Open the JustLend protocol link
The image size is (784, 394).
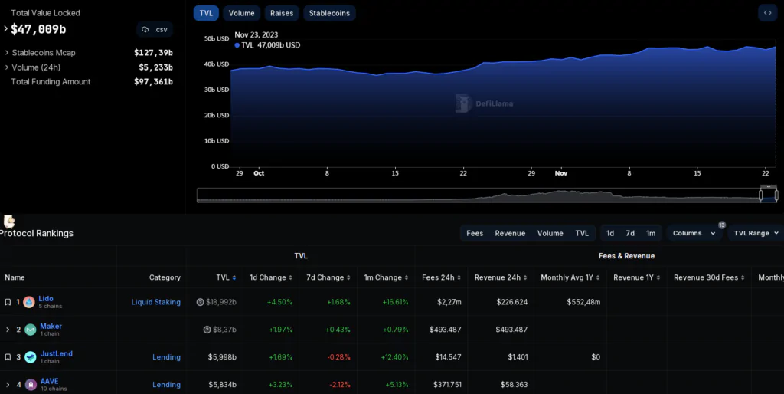[57, 353]
